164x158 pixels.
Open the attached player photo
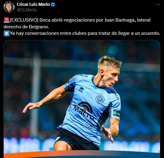(82, 99)
